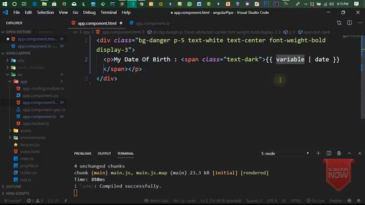Image resolution: width=365 pixels, height=205 pixels.
Task: Switch to app.component.html editor tab
Action: coord(97,23)
